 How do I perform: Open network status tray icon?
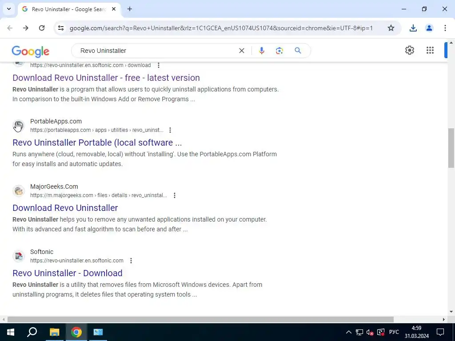pyautogui.click(x=359, y=332)
